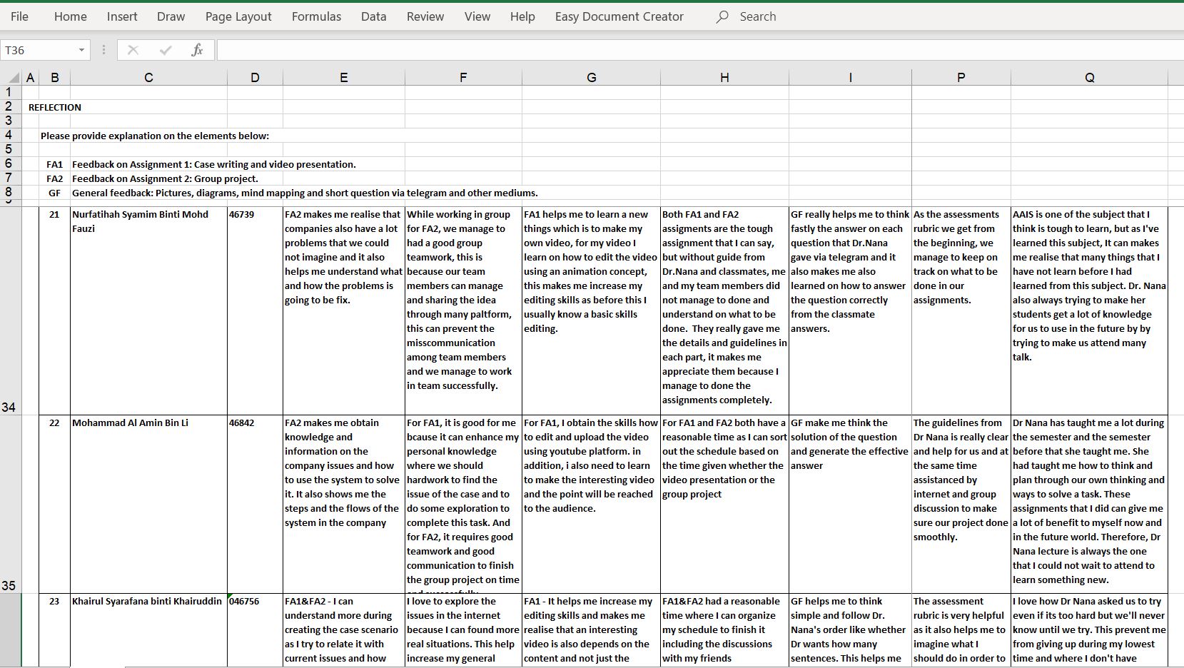This screenshot has width=1184, height=668.
Task: Click cell 'Both FA1 and FA2 assigments are the tough'
Action: [724, 311]
